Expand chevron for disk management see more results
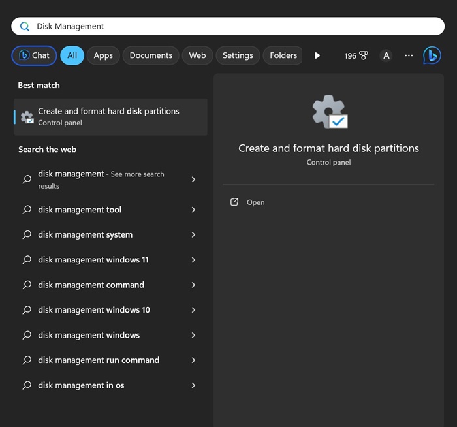This screenshot has width=457, height=427. pyautogui.click(x=193, y=180)
